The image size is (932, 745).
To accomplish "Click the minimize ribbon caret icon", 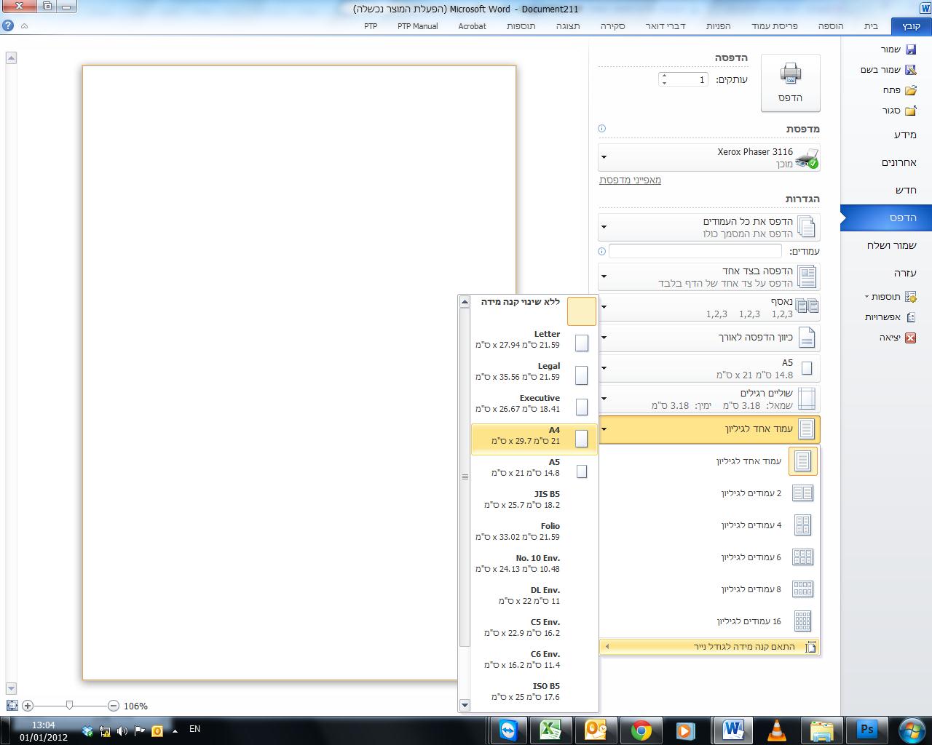I will click(24, 25).
